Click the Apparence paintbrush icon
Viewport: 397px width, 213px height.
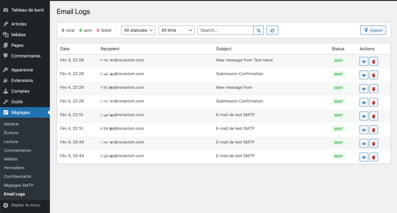click(7, 70)
